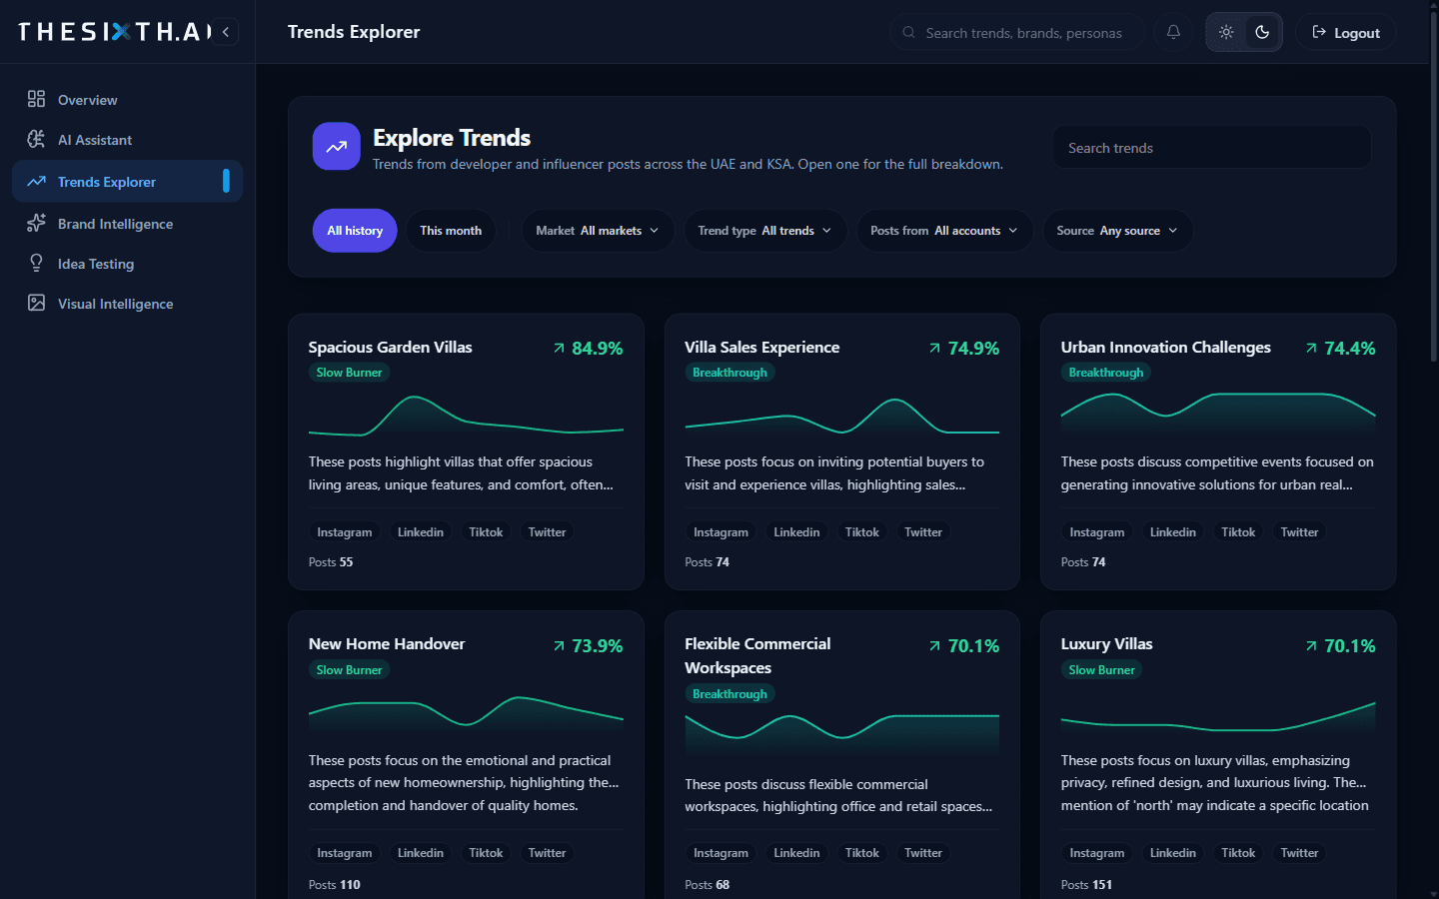Open the Villa Sales Experience trend card

[842, 451]
